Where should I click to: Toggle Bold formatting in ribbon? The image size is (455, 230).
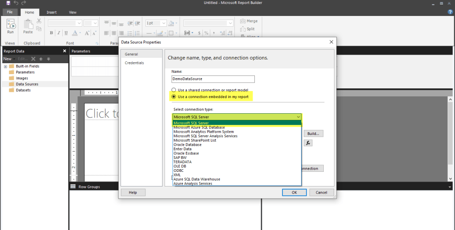pos(51,33)
